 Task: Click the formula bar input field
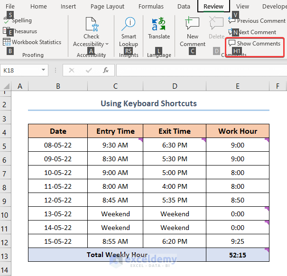[199, 70]
